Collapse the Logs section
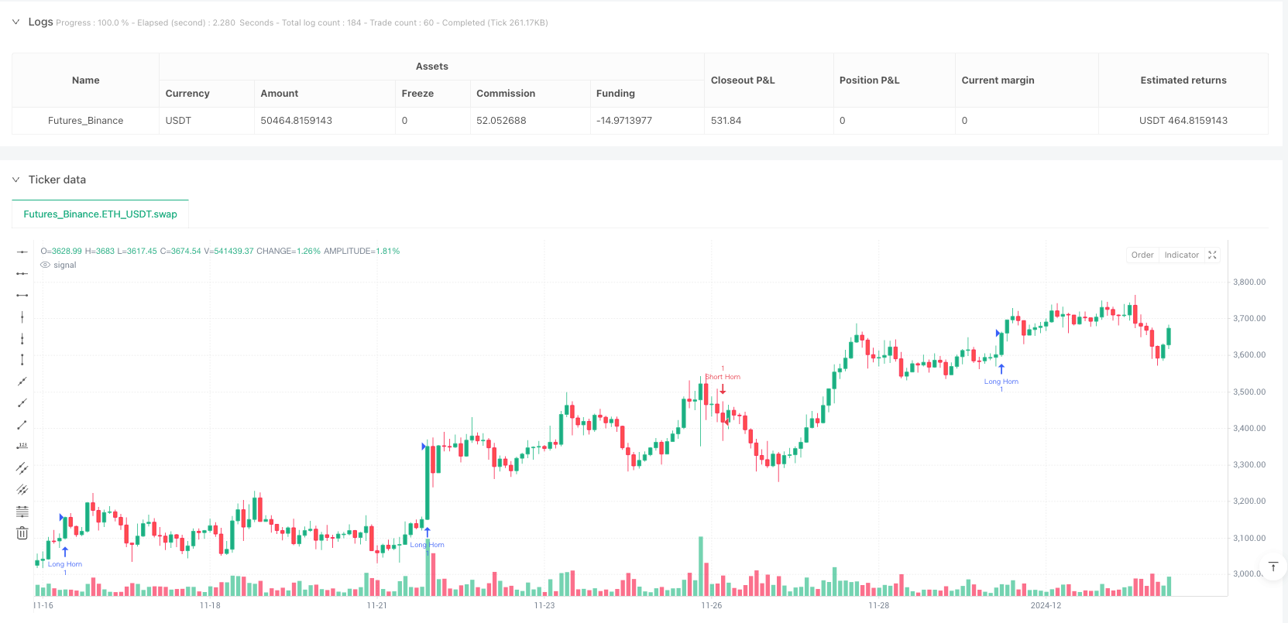The height and width of the screenshot is (623, 1288). click(x=15, y=22)
